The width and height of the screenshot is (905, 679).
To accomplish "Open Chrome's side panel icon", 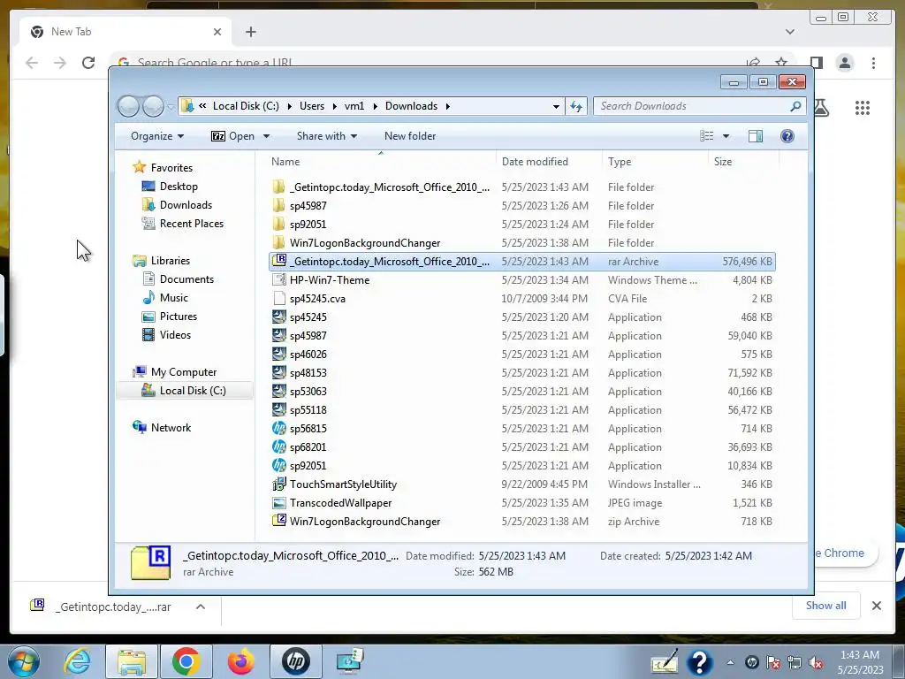I will pyautogui.click(x=816, y=63).
